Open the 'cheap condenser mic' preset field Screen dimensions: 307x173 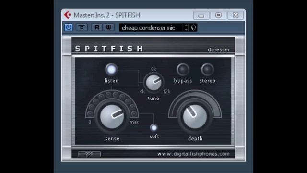151,28
